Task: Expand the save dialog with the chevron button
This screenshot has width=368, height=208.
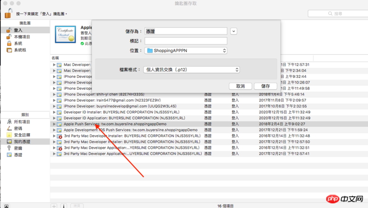Action: point(234,31)
